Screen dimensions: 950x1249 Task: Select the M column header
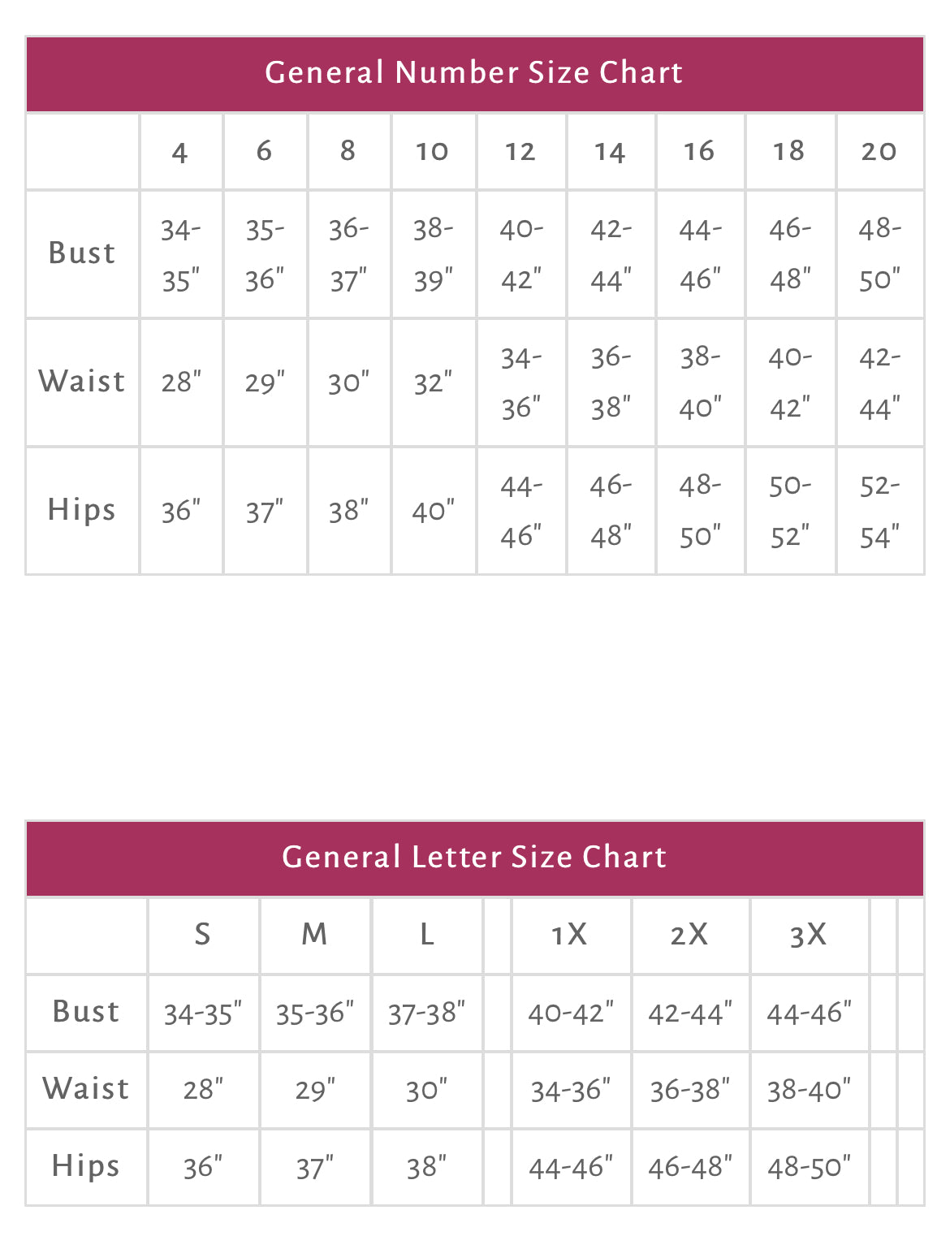tap(315, 935)
